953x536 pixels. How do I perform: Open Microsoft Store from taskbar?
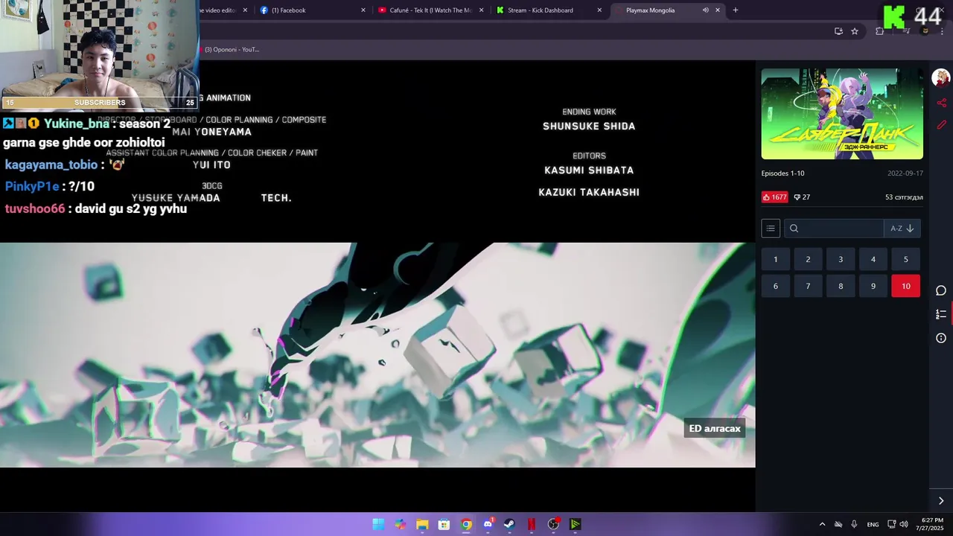[x=444, y=524]
